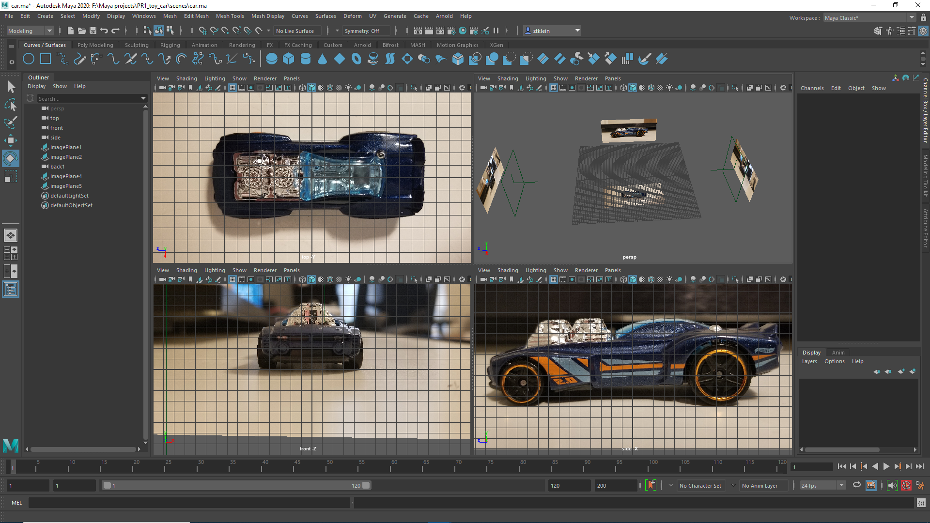This screenshot has width=930, height=523.
Task: Choose the Paint selection tool
Action: [x=10, y=122]
